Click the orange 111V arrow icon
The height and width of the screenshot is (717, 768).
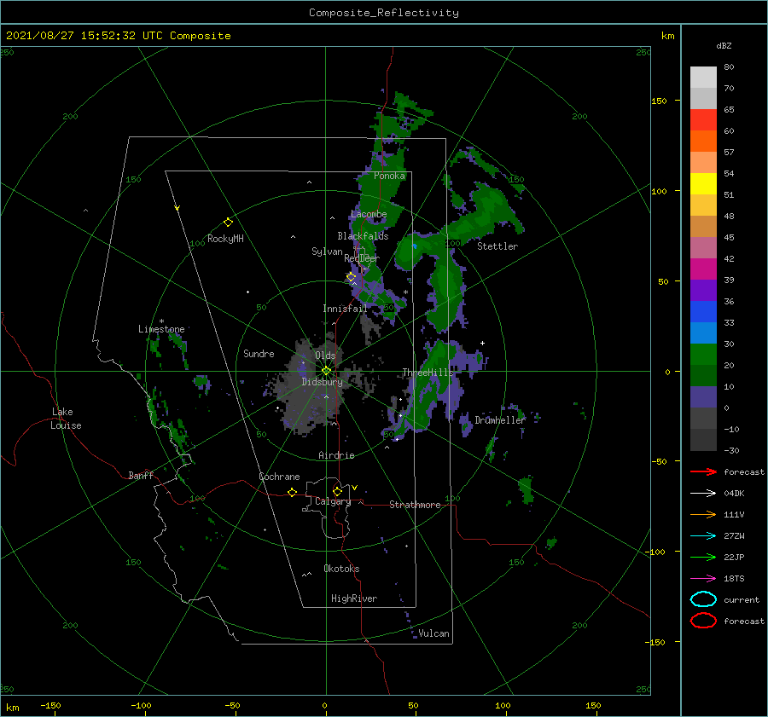[x=703, y=514]
